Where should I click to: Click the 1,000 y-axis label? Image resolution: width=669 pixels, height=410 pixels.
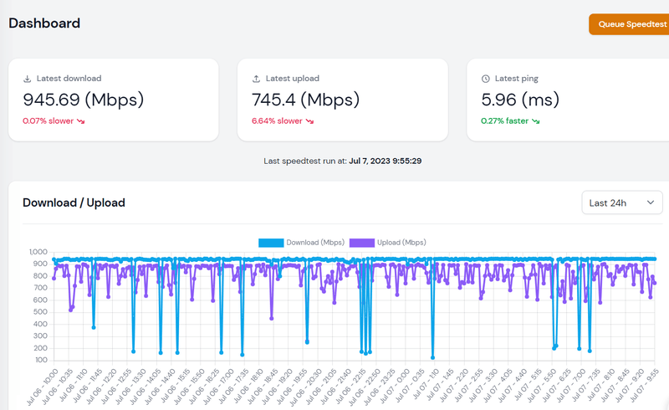tap(38, 252)
